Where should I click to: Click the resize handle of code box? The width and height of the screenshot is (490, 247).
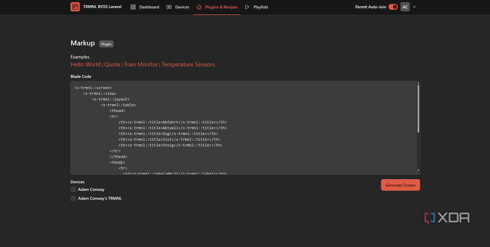click(418, 173)
